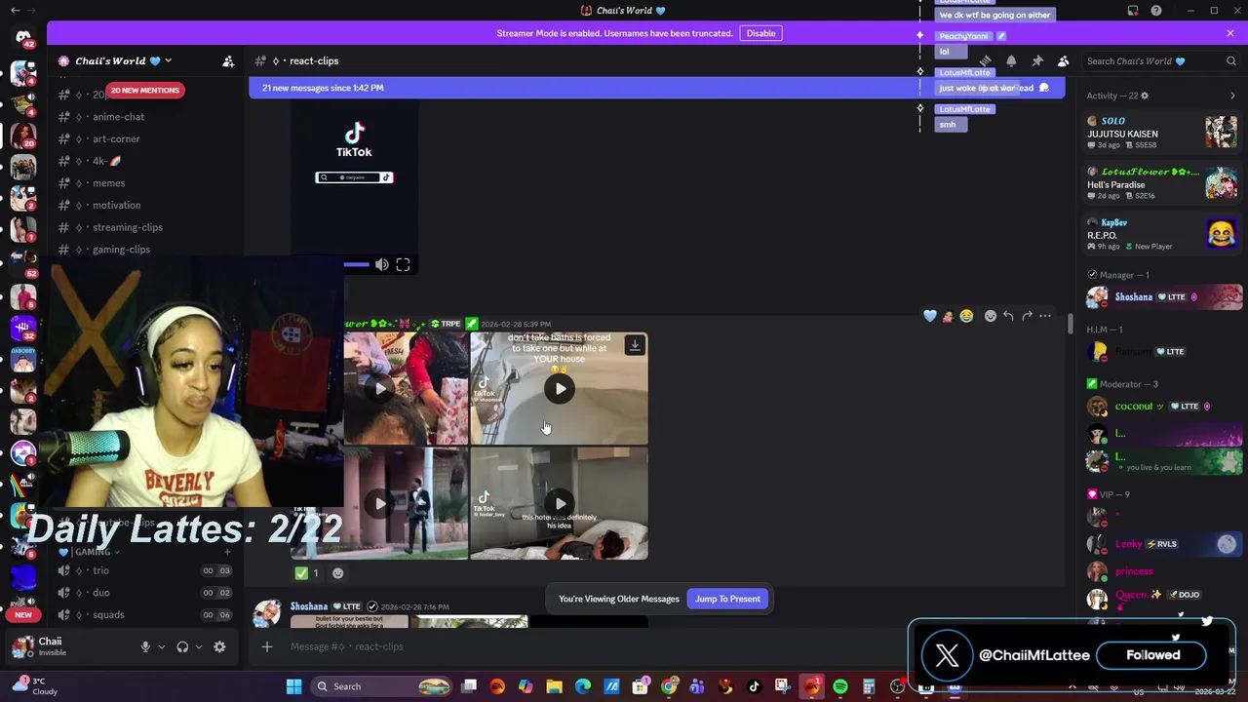React with laughing crying emoji

[x=966, y=316]
